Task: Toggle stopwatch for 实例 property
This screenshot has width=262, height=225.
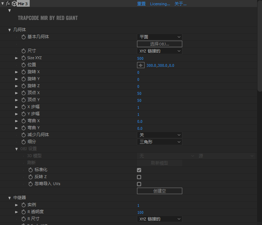Action: [23, 205]
